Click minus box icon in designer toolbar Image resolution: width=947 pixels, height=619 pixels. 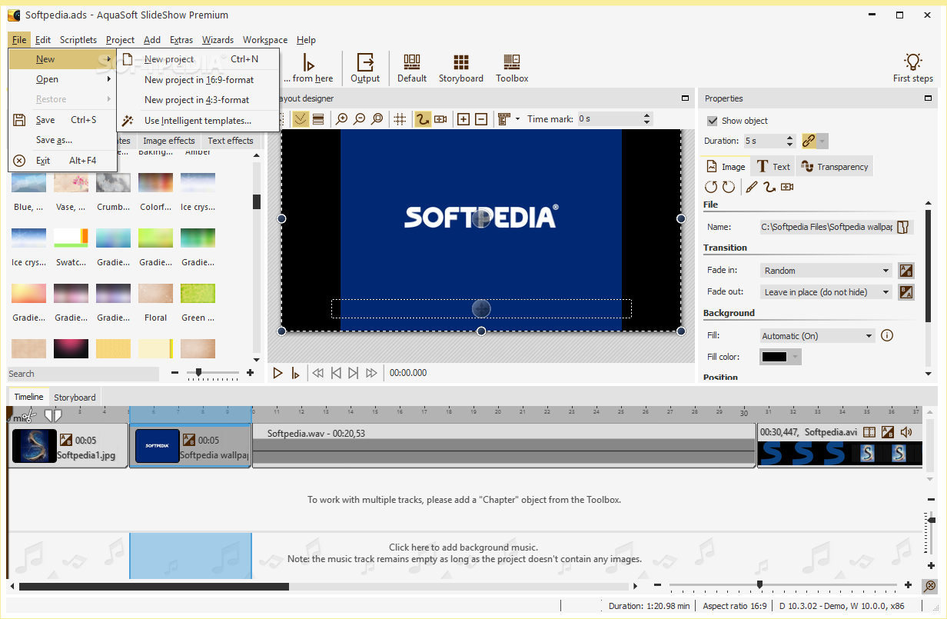click(481, 119)
